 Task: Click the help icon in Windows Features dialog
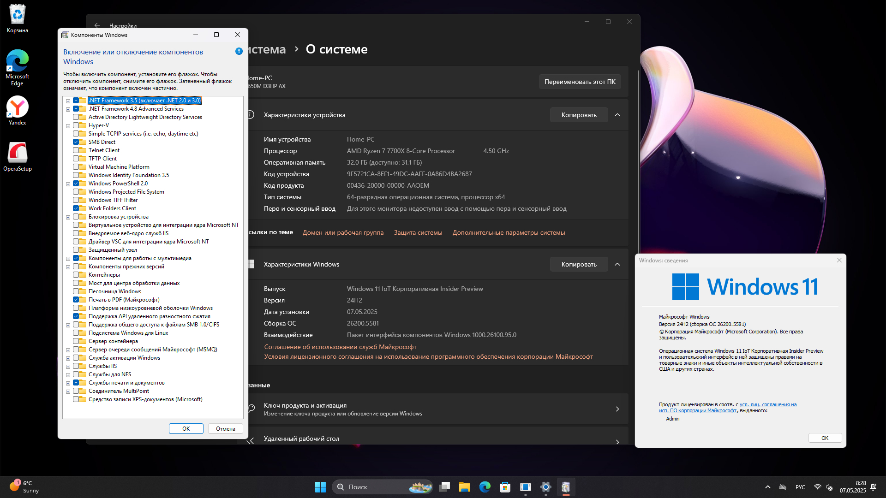(x=239, y=51)
